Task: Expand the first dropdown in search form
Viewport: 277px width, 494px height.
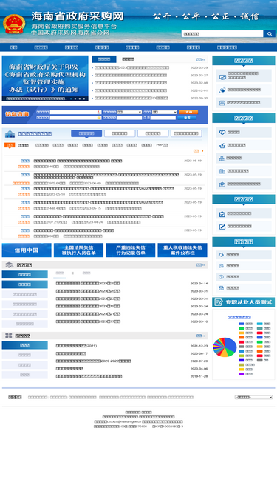Action: coord(129,112)
